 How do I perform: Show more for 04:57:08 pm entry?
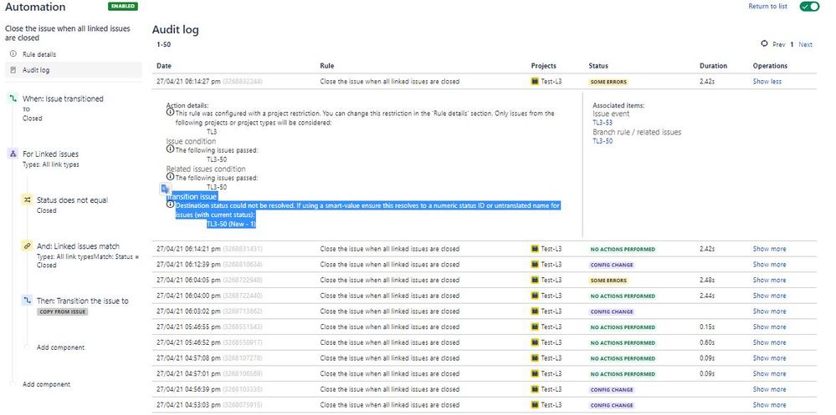click(769, 358)
